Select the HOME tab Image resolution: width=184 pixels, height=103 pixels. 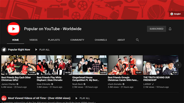[x=16, y=40]
